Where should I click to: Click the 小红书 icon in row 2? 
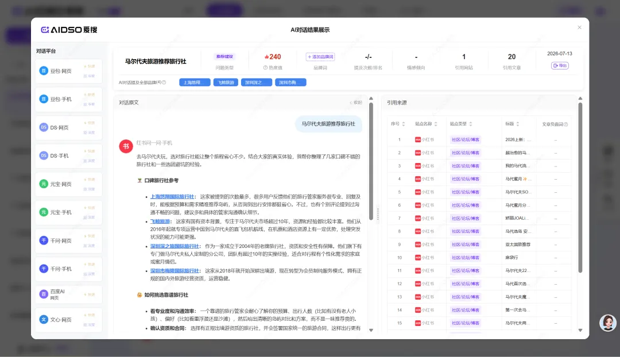point(417,153)
